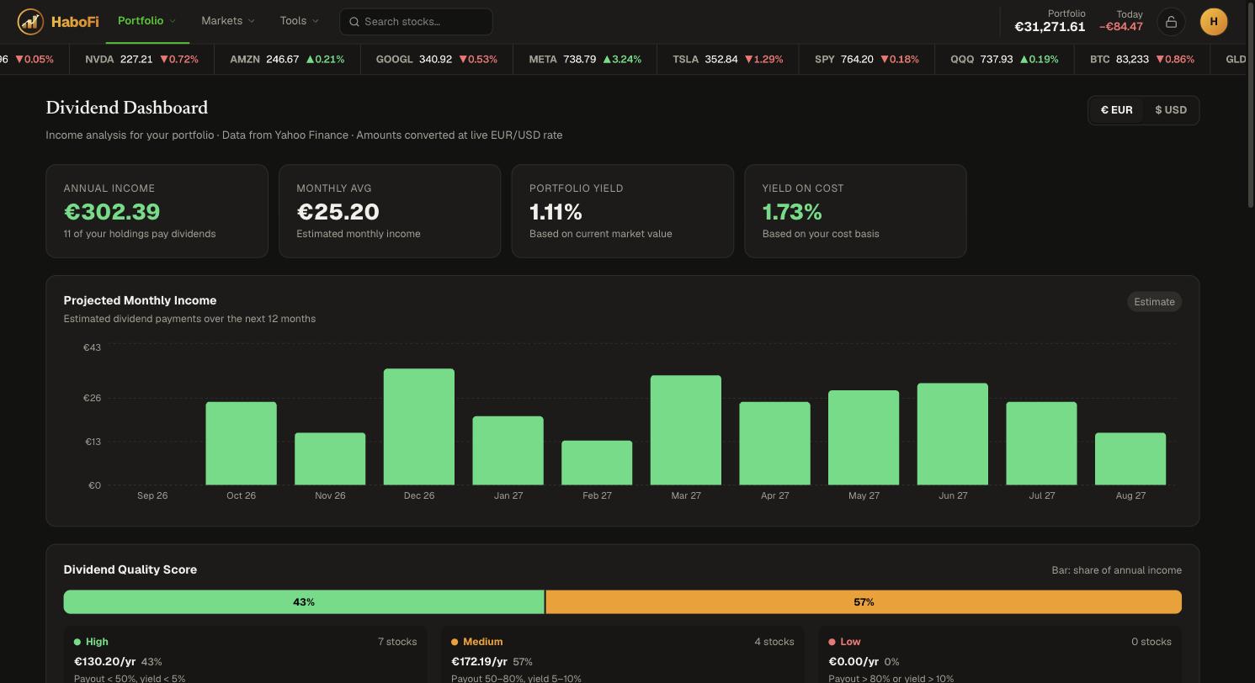Viewport: 1255px width, 683px height.
Task: Click the GOOGL ticker item
Action: tap(436, 60)
